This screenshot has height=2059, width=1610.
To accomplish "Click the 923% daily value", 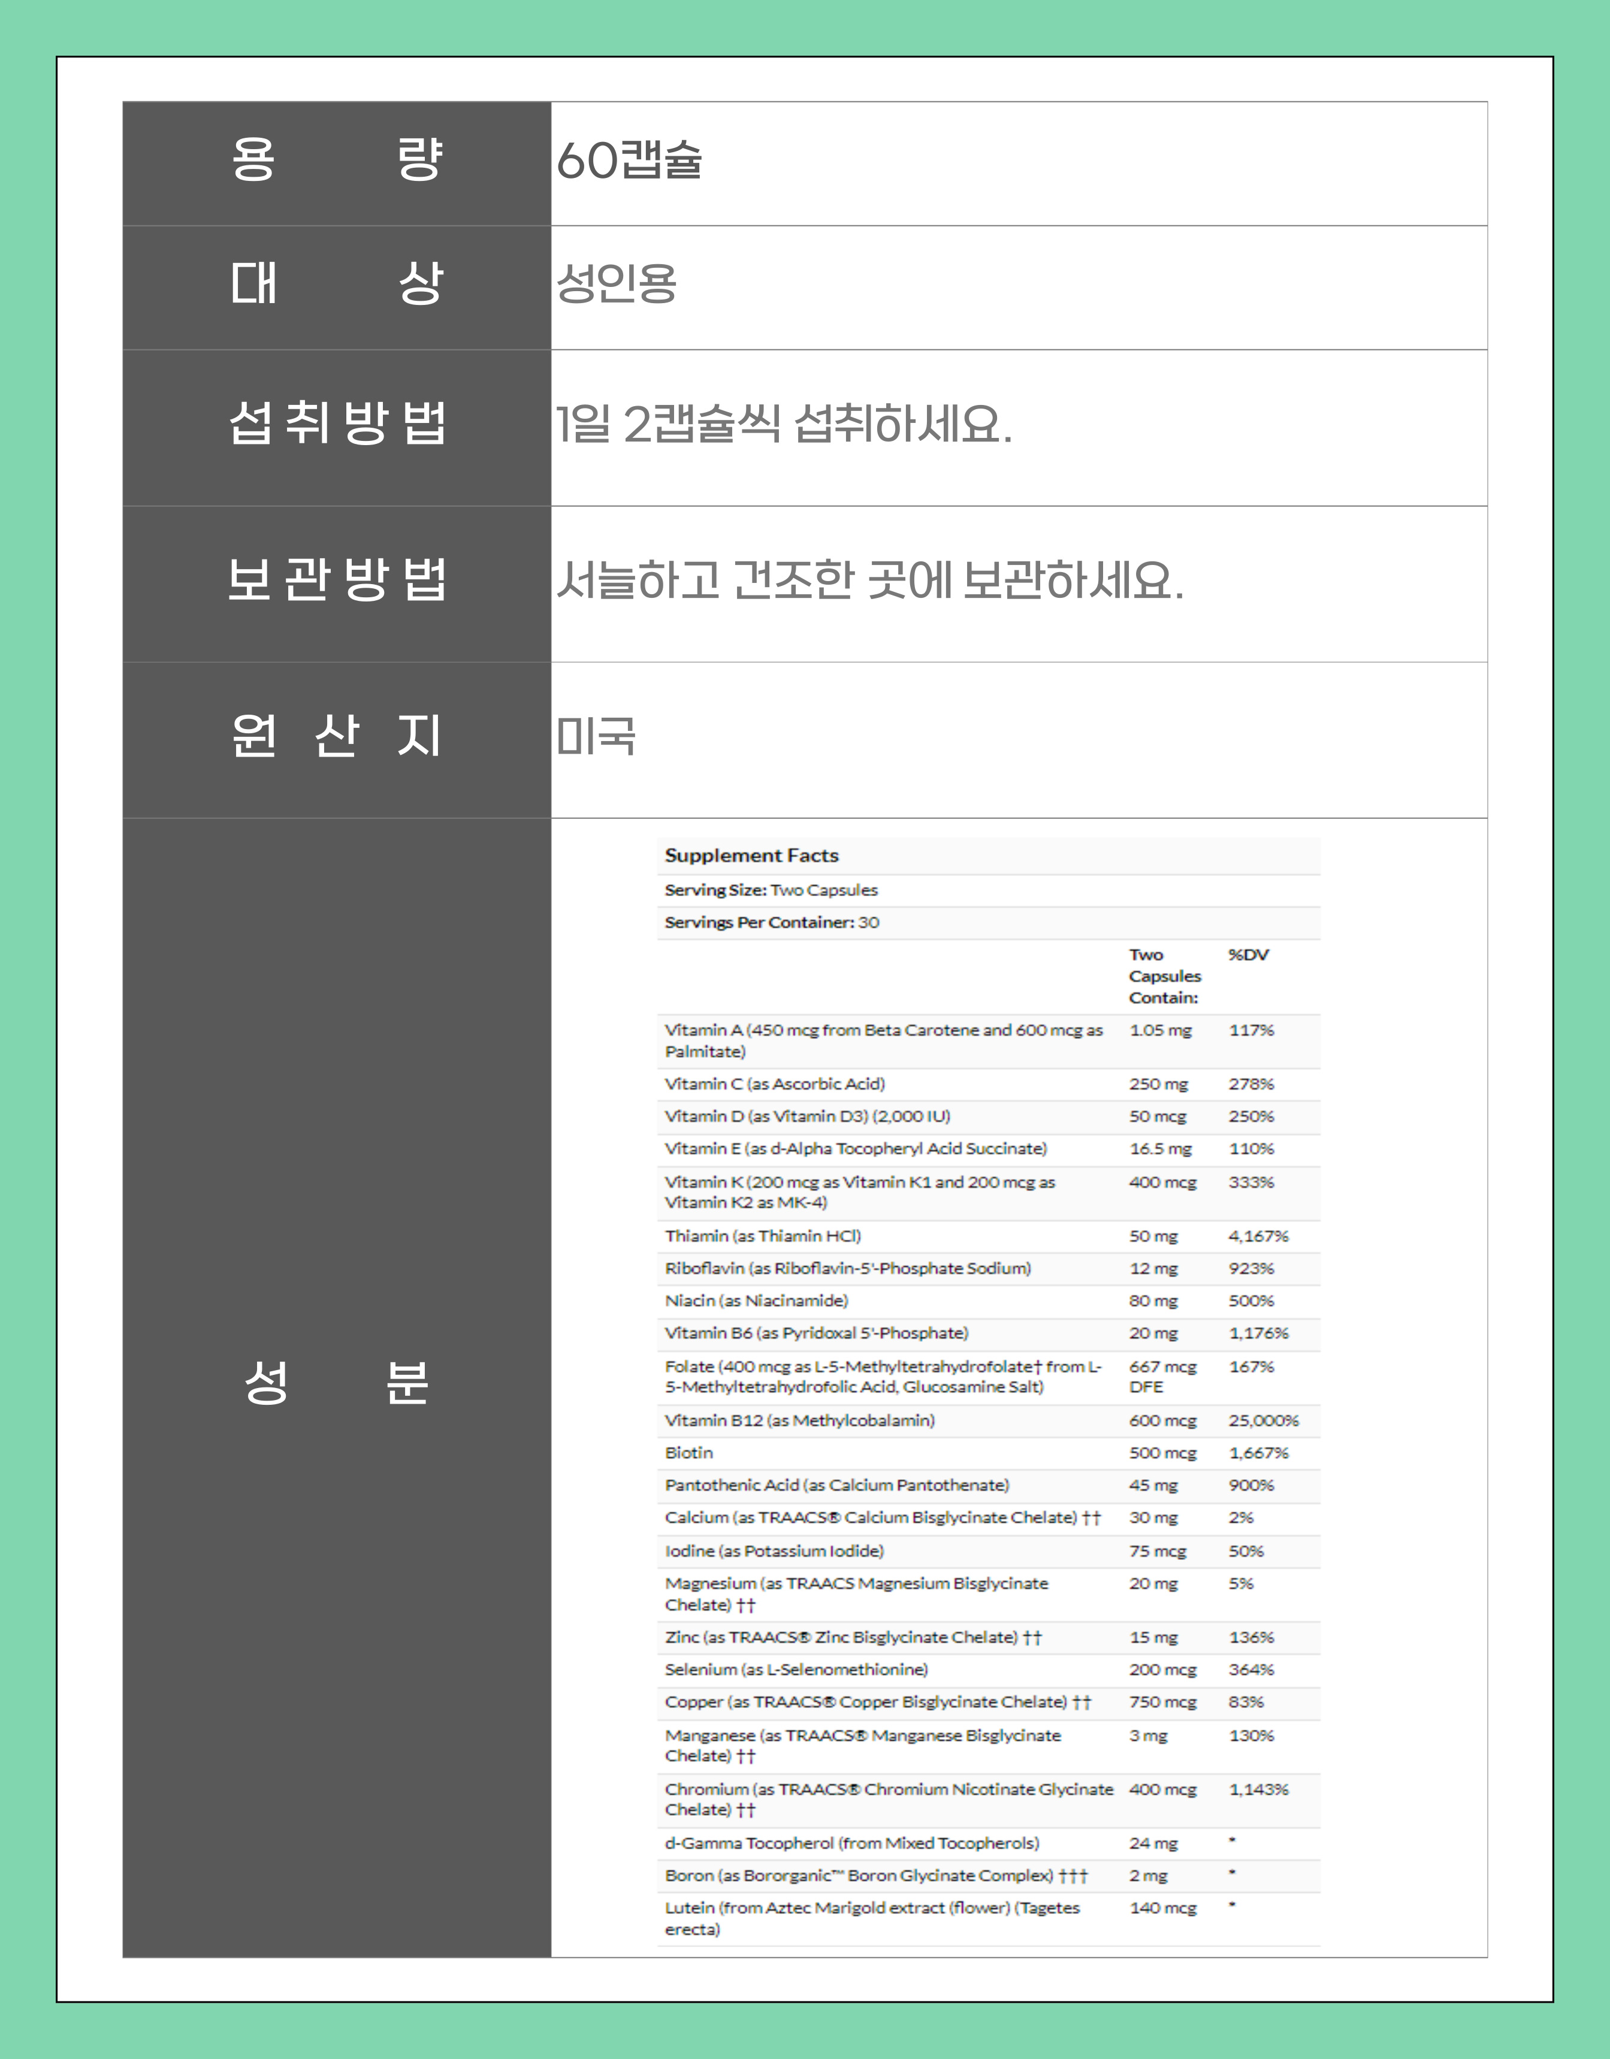I will pos(1250,1268).
